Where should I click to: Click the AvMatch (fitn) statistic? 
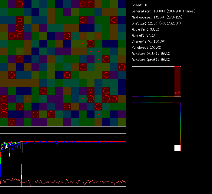(x=151, y=54)
